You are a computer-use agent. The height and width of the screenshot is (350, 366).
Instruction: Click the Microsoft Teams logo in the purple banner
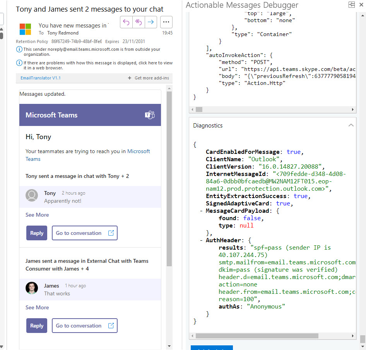(x=149, y=115)
